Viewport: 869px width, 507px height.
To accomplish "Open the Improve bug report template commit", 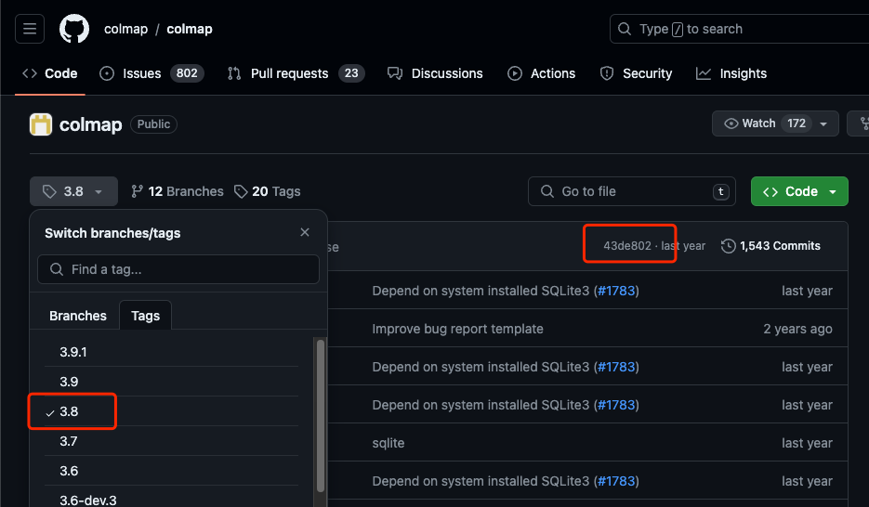I will (x=458, y=329).
